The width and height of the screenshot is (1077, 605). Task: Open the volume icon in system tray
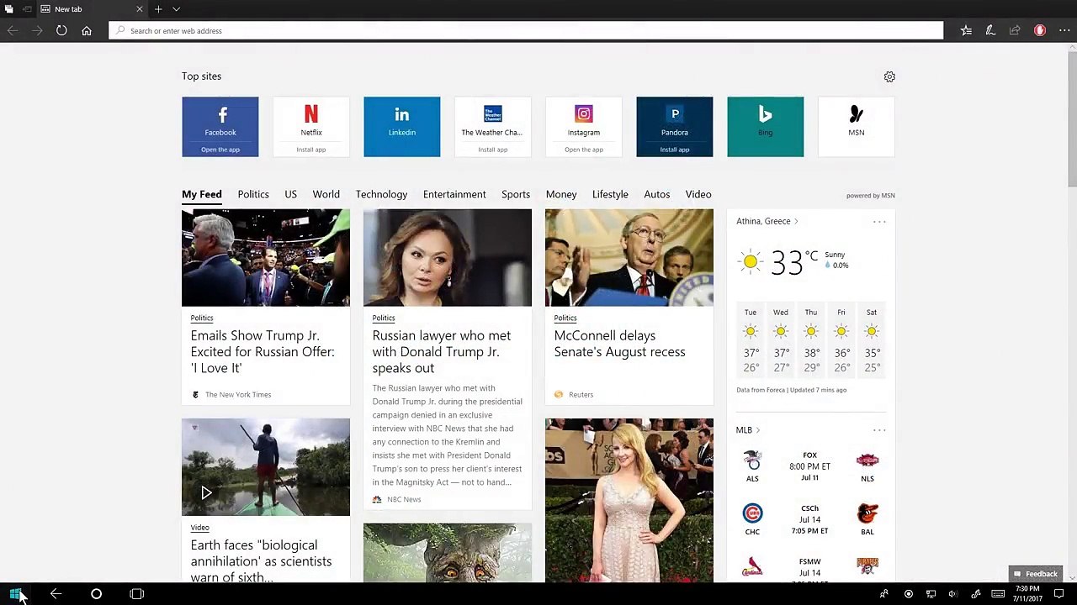pos(952,594)
